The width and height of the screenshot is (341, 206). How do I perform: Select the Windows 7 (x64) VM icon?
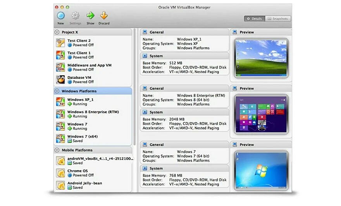[60, 139]
